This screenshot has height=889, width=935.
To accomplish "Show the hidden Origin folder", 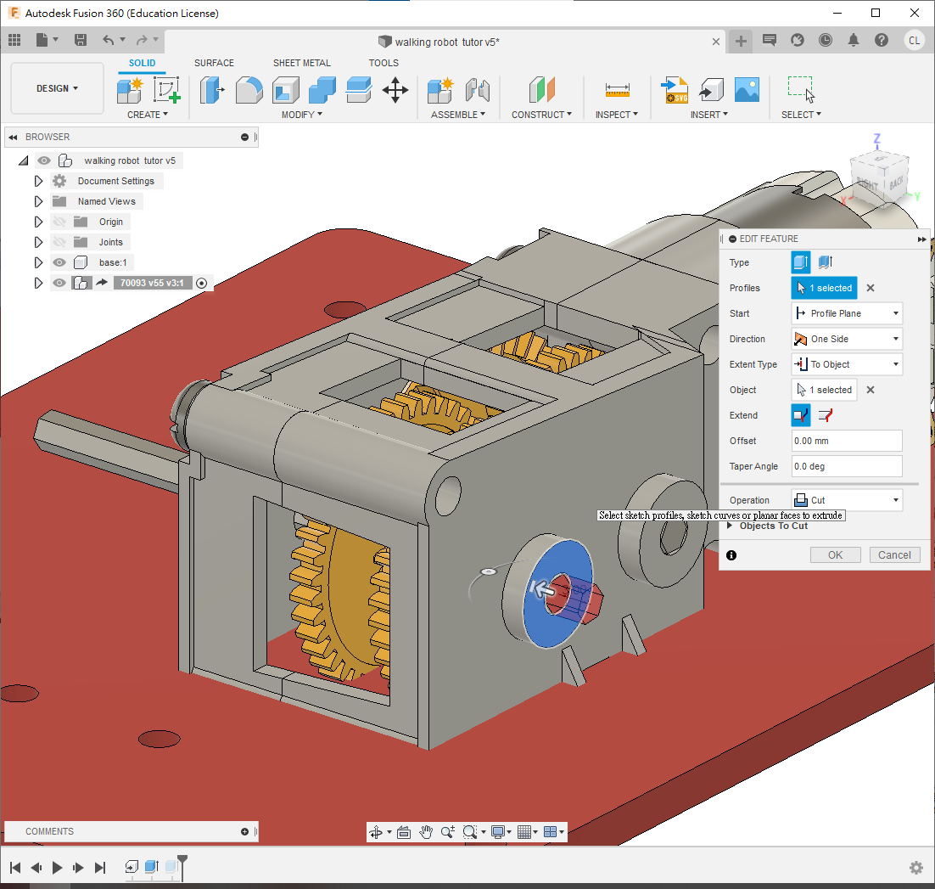I will tap(59, 222).
